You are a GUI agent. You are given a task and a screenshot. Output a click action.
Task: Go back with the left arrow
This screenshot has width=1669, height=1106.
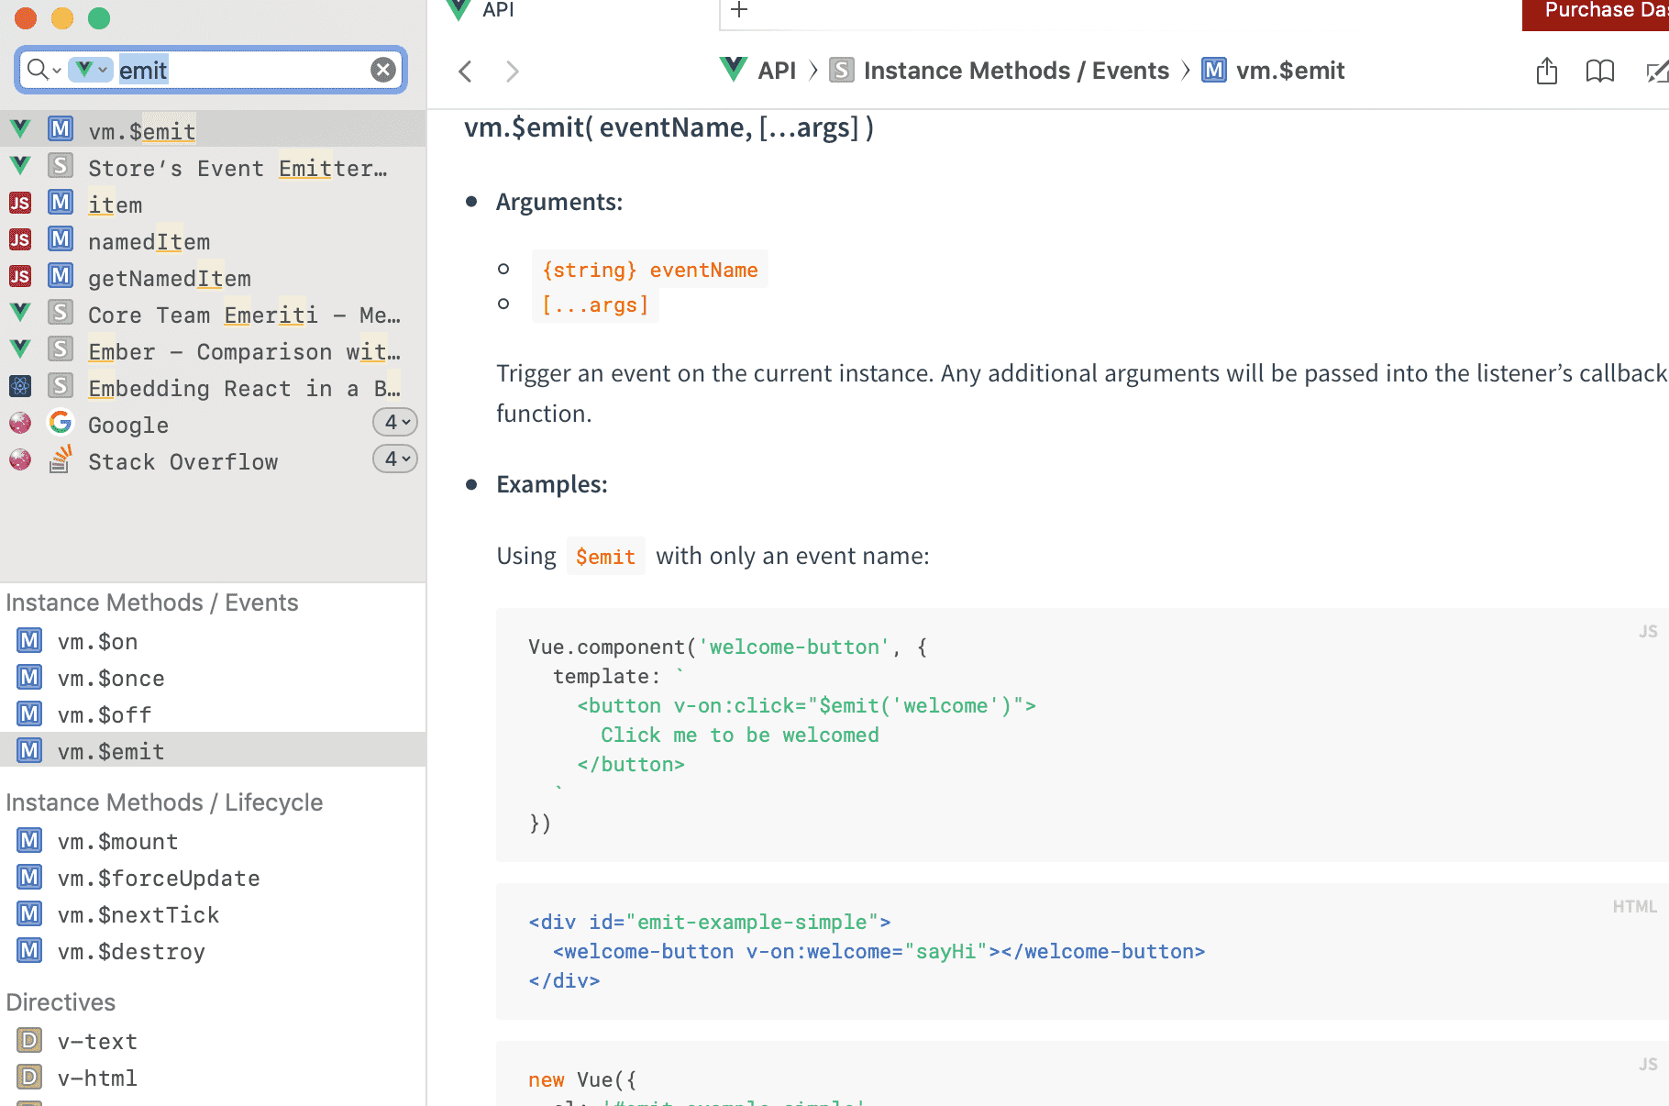(466, 72)
